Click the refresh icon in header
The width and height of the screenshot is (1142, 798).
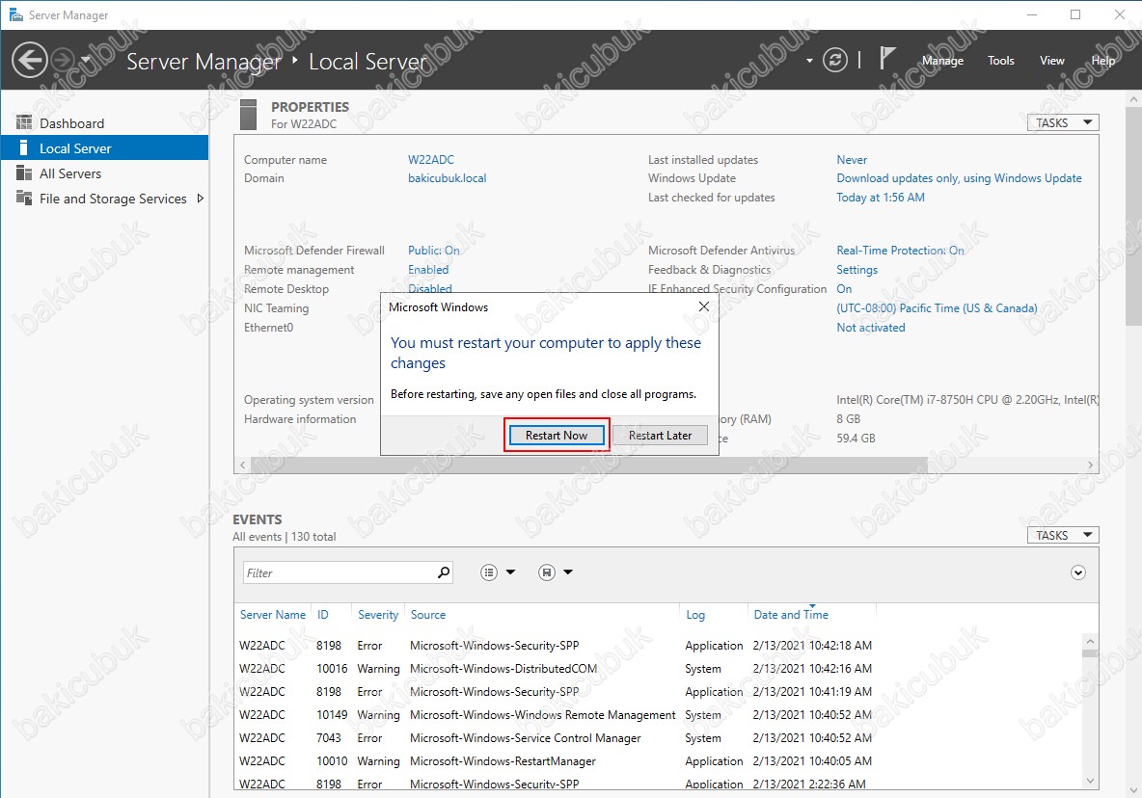tap(834, 60)
